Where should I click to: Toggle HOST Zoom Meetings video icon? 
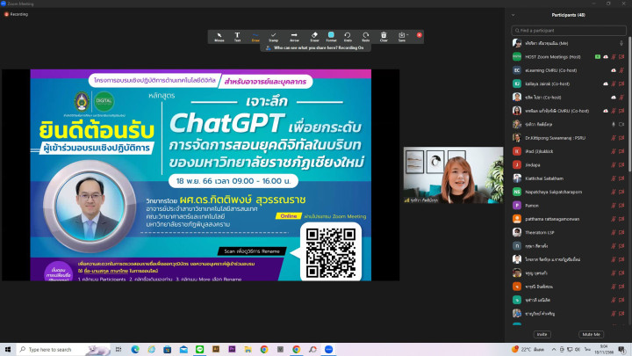621,57
